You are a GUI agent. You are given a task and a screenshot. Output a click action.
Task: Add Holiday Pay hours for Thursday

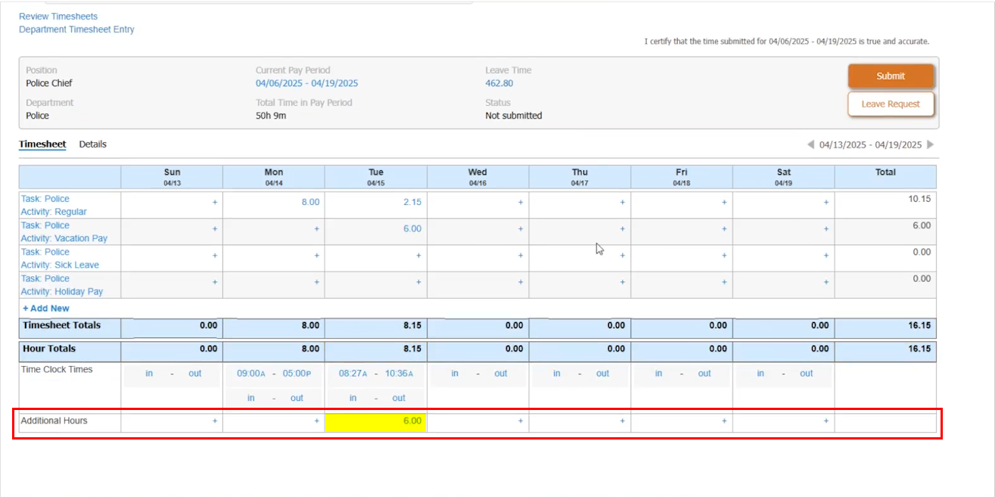pyautogui.click(x=623, y=282)
